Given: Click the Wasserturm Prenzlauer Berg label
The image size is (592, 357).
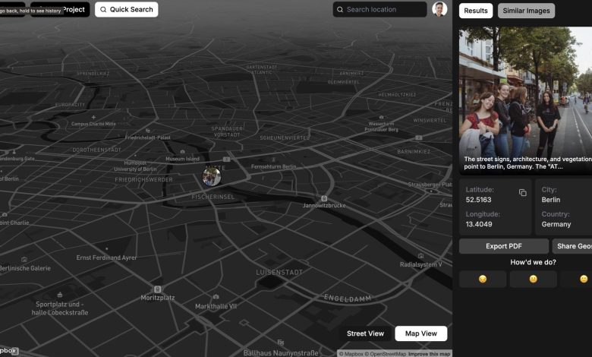Looking at the screenshot, I should pyautogui.click(x=381, y=127).
